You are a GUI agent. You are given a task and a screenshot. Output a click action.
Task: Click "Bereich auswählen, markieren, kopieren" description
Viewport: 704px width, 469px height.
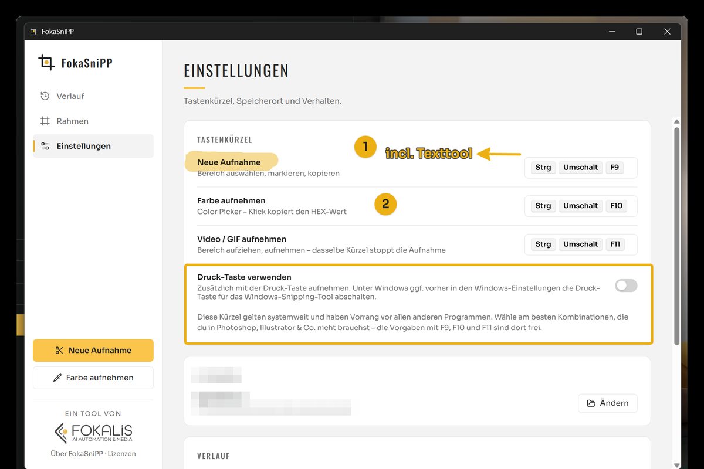point(268,174)
